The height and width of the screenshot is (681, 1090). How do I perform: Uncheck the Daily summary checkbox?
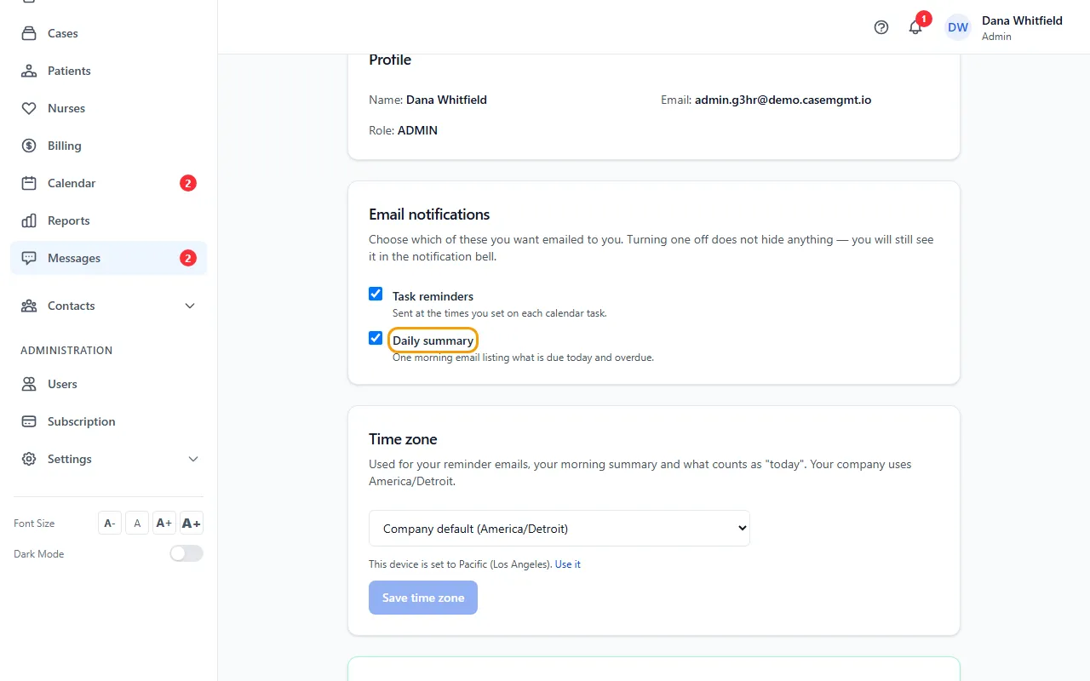coord(376,338)
